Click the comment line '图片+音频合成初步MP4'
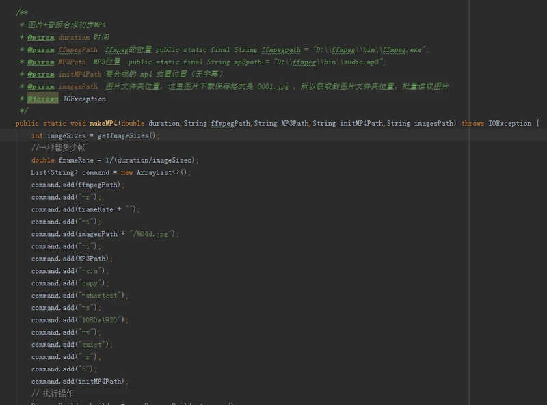Screen dimensions: 547x405 pyautogui.click(x=66, y=25)
